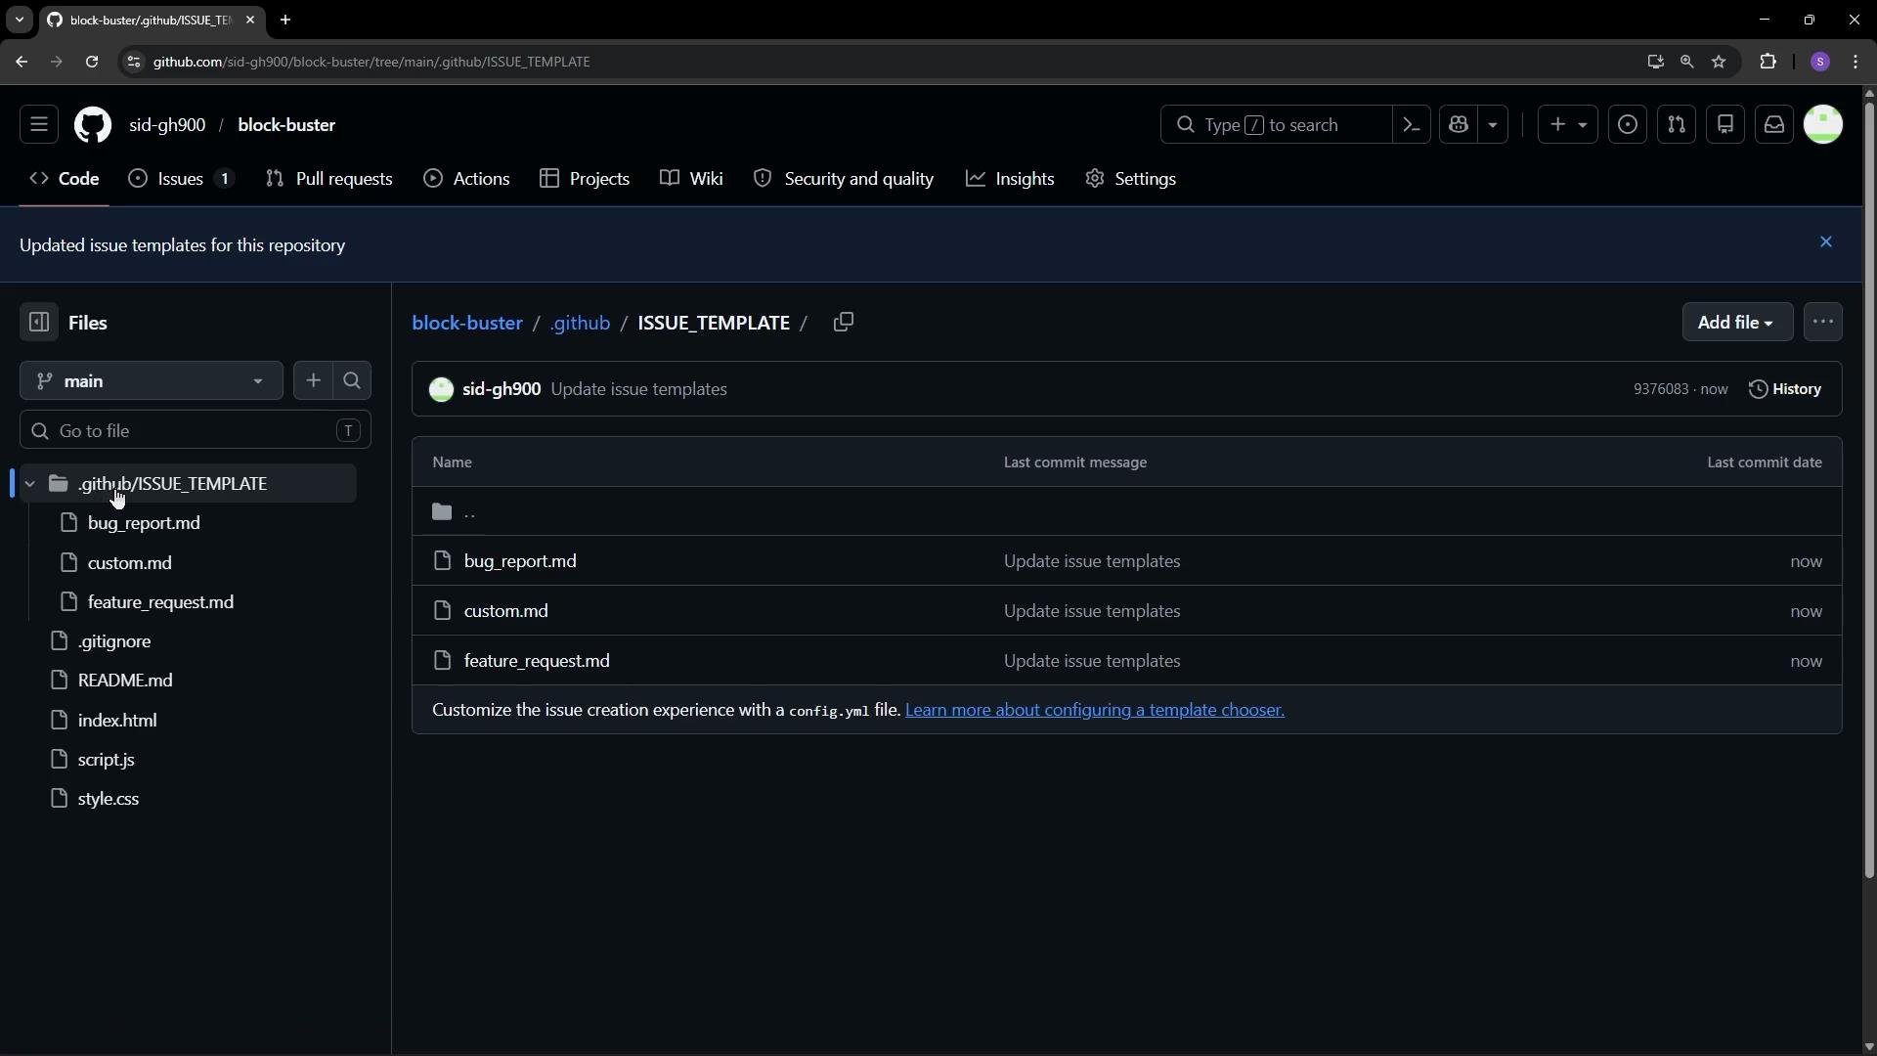Open sid-gh900 owner link in header
The image size is (1877, 1056).
(167, 125)
